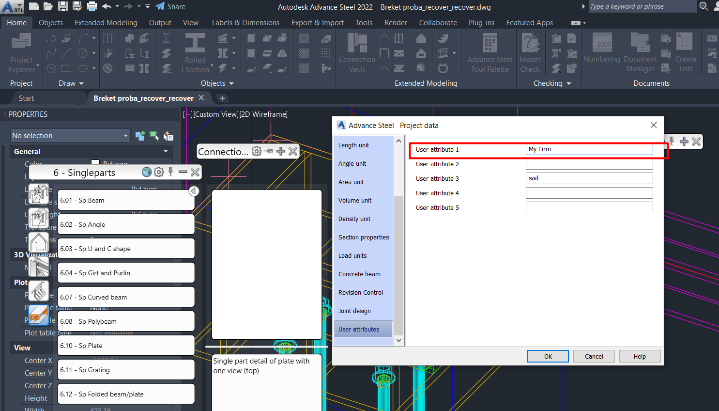Switch to the Objects ribbon tab
Screen dimensions: 719x411
[x=51, y=23]
